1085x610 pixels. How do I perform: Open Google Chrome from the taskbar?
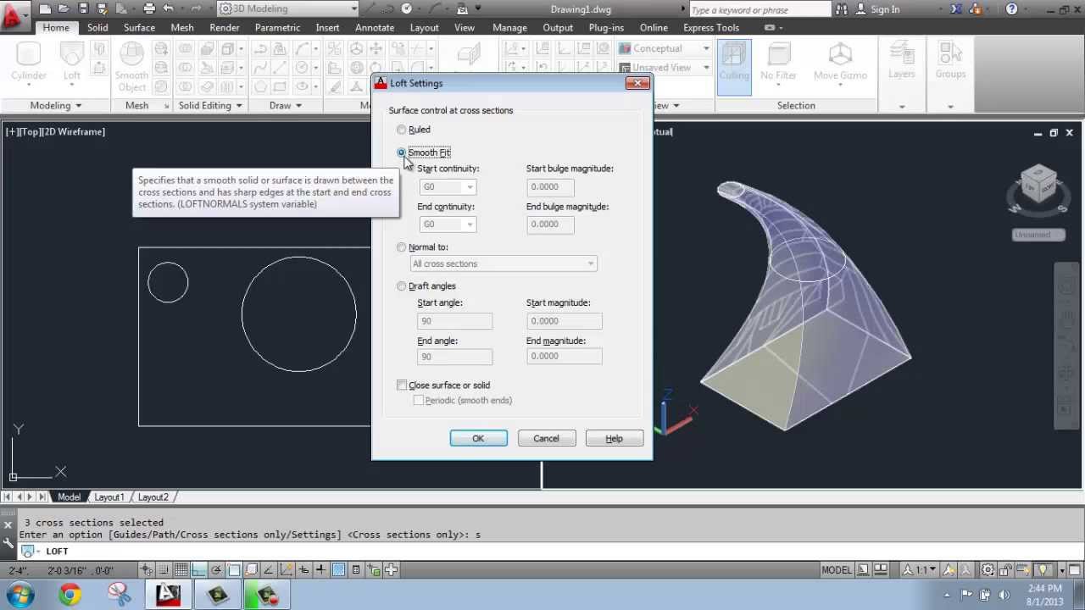(70, 595)
